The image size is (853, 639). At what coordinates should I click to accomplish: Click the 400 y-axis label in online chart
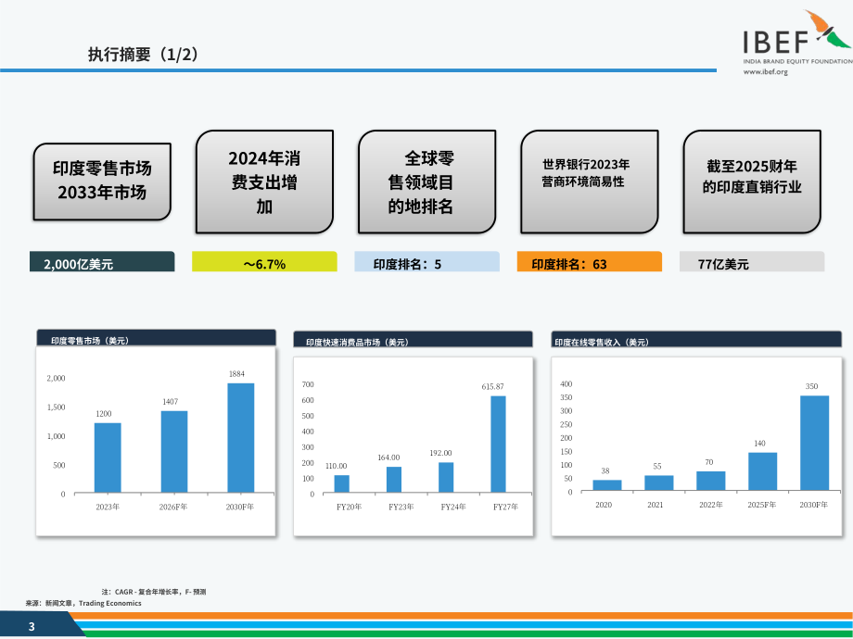coord(567,384)
